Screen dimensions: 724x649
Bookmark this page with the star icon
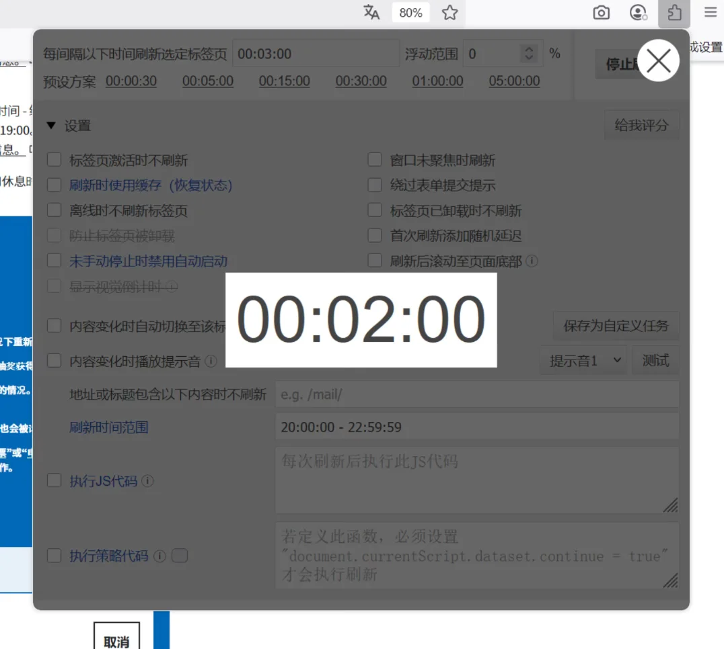click(449, 12)
